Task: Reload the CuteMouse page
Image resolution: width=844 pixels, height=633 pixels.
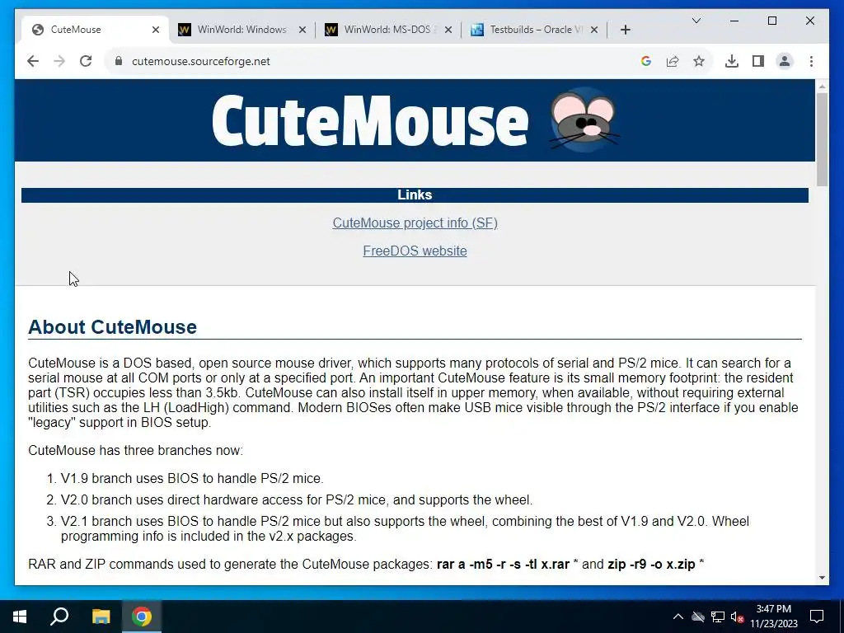Action: (x=86, y=61)
